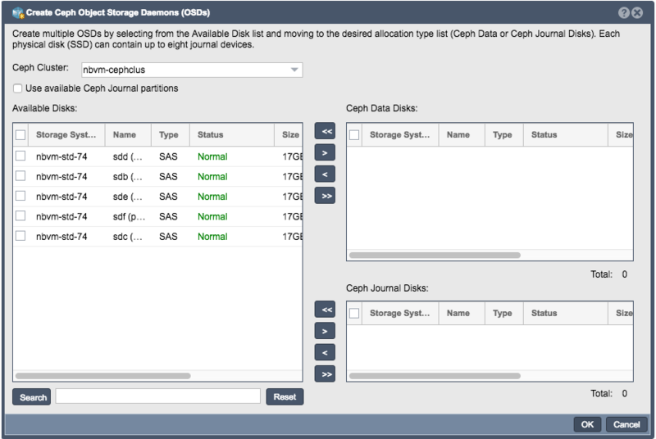Screen dimensions: 656x439
Task: Remove selected disk from Ceph Data Disks
Action: tap(325, 174)
